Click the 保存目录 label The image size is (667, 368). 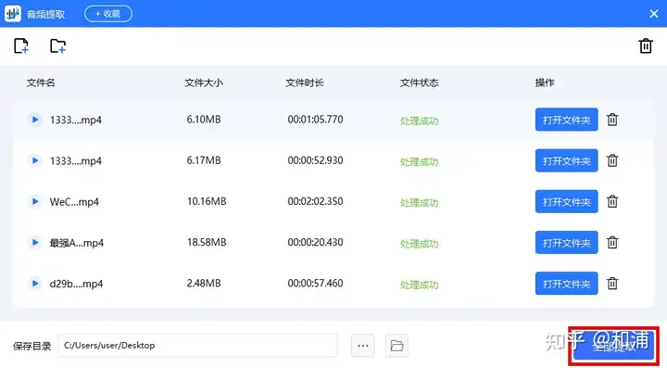tap(31, 346)
